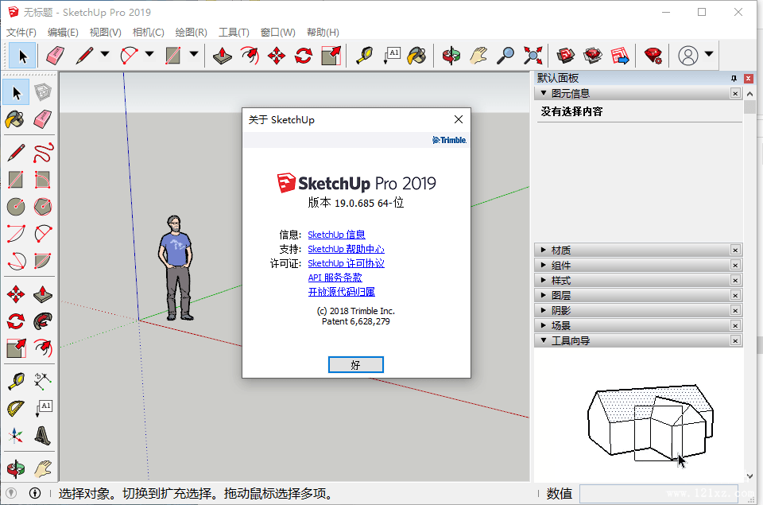
Task: Open the 视图(V) menu
Action: pyautogui.click(x=105, y=32)
